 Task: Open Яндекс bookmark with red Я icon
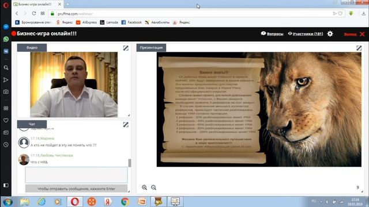click(x=64, y=22)
